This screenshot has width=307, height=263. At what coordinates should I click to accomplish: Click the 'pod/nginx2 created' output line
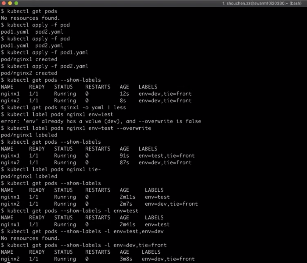29,73
